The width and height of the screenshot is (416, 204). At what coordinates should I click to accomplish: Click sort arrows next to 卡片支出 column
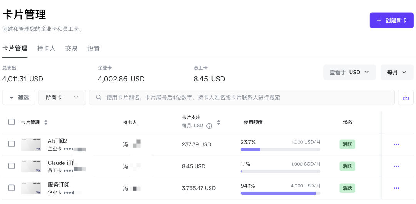(219, 123)
